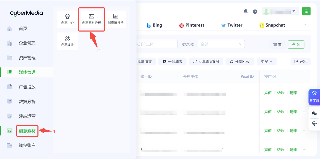Open the help question mark icon
This screenshot has height=159, width=320.
pyautogui.click(x=255, y=11)
